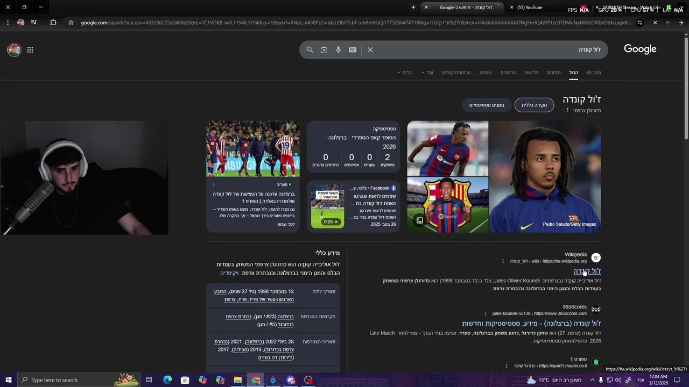Click the volume icon in system tray
Image resolution: width=689 pixels, height=387 pixels.
(x=618, y=380)
